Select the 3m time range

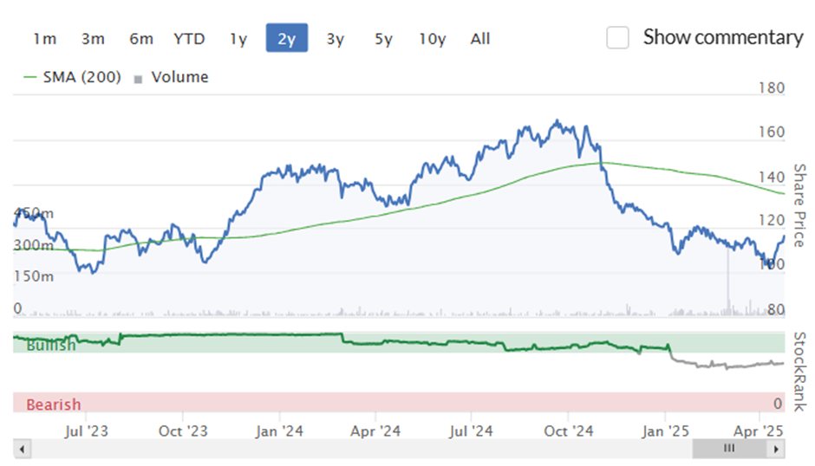(x=93, y=38)
